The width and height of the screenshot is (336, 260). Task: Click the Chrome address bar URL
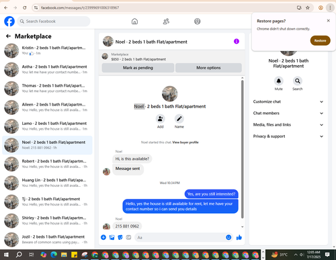[x=80, y=7]
